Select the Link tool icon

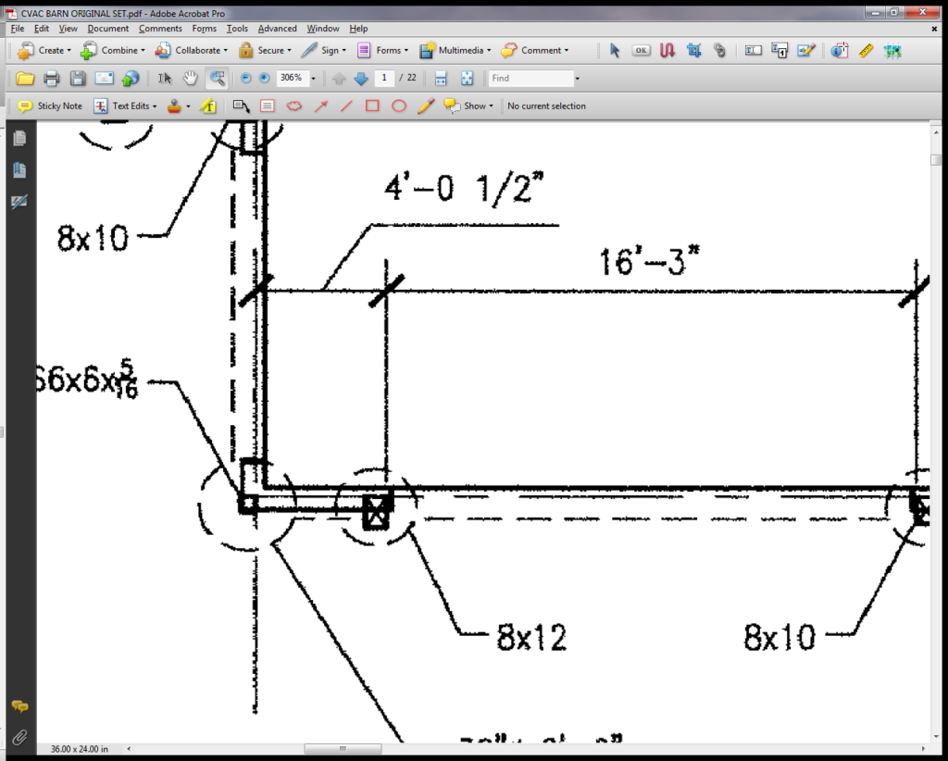719,50
